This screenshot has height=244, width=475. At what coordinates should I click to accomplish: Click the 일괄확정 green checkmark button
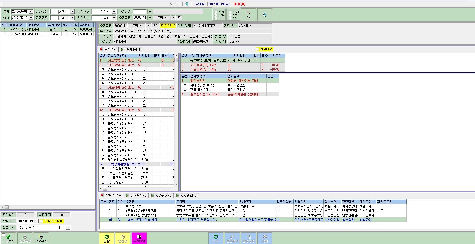coord(8,238)
